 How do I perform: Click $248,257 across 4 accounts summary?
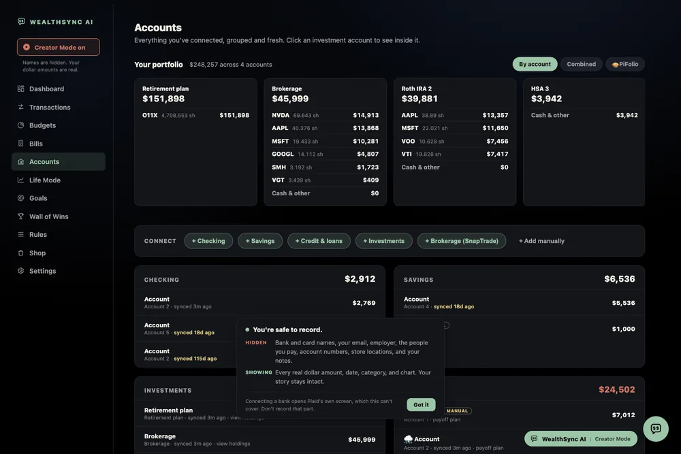(x=231, y=64)
